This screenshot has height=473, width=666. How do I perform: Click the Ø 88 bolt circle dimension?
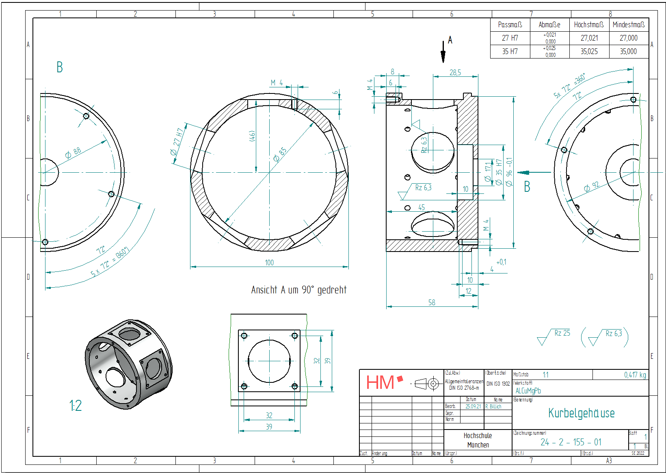click(x=74, y=153)
